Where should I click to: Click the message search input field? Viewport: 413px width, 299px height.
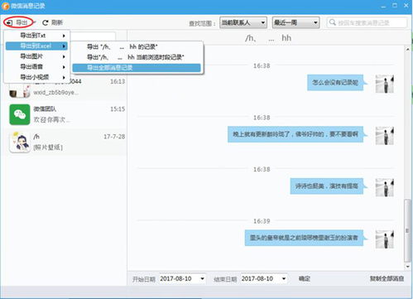coord(367,22)
